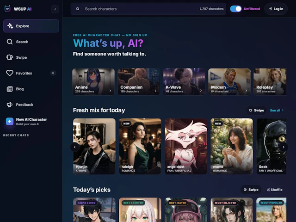This screenshot has width=296, height=222.
Task: Open the Keeps Going pick card
Action: (x=94, y=210)
